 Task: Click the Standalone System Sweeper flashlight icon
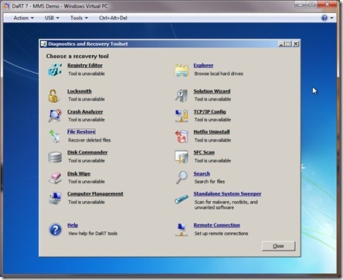[x=182, y=199]
